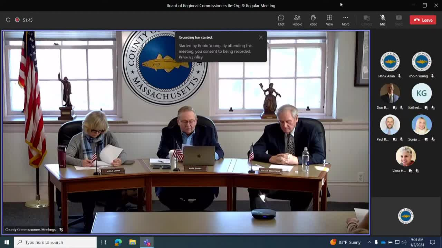
Task: Click the County Commissioners Meetings name label
Action: point(30,229)
